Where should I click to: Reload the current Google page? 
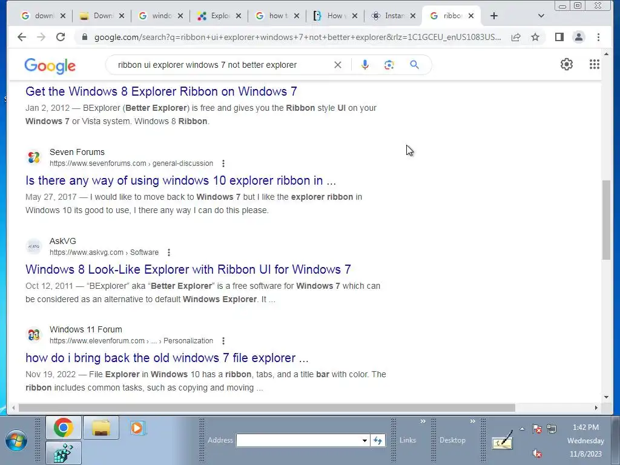tap(61, 37)
